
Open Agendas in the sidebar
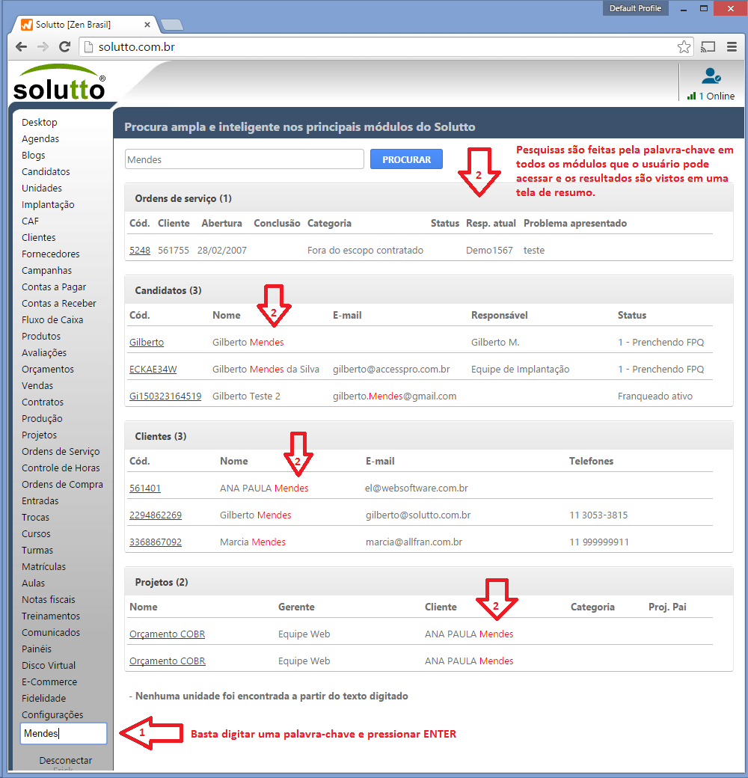[x=40, y=138]
